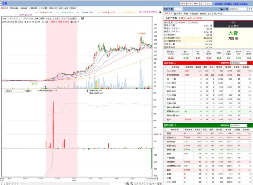
Task: Select all in the 區間賣超15 header checkbox
Action: click(x=165, y=129)
